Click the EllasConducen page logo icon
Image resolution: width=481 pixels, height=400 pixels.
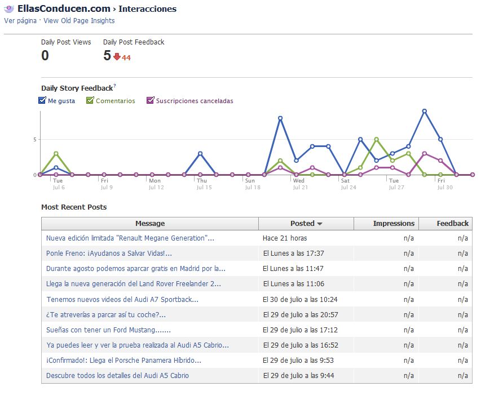point(9,9)
